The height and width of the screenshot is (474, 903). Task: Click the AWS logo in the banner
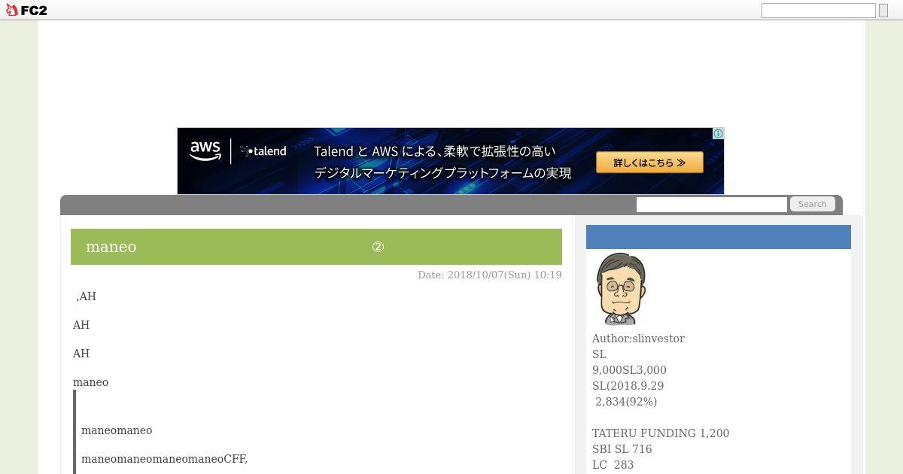point(205,151)
